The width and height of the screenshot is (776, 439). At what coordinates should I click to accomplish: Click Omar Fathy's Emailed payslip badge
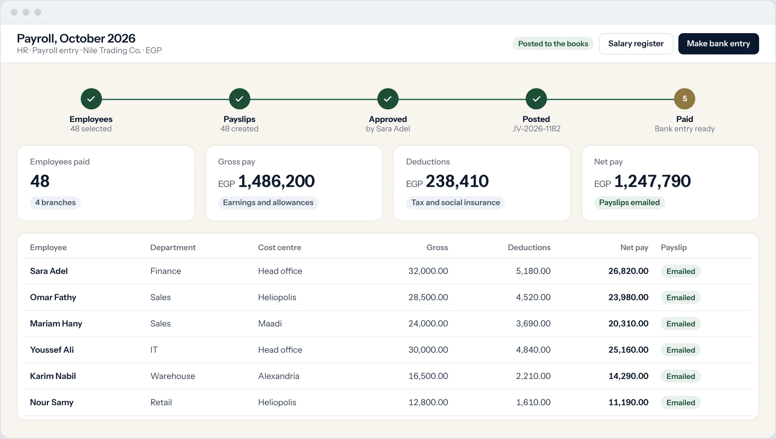tap(680, 298)
